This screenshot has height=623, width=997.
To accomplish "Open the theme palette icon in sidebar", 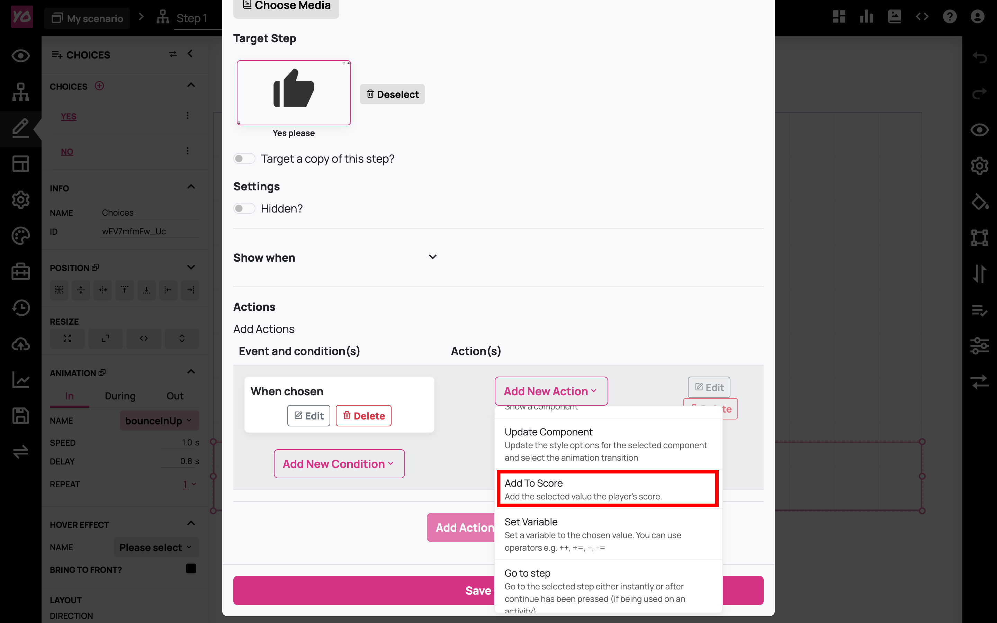I will click(x=21, y=236).
